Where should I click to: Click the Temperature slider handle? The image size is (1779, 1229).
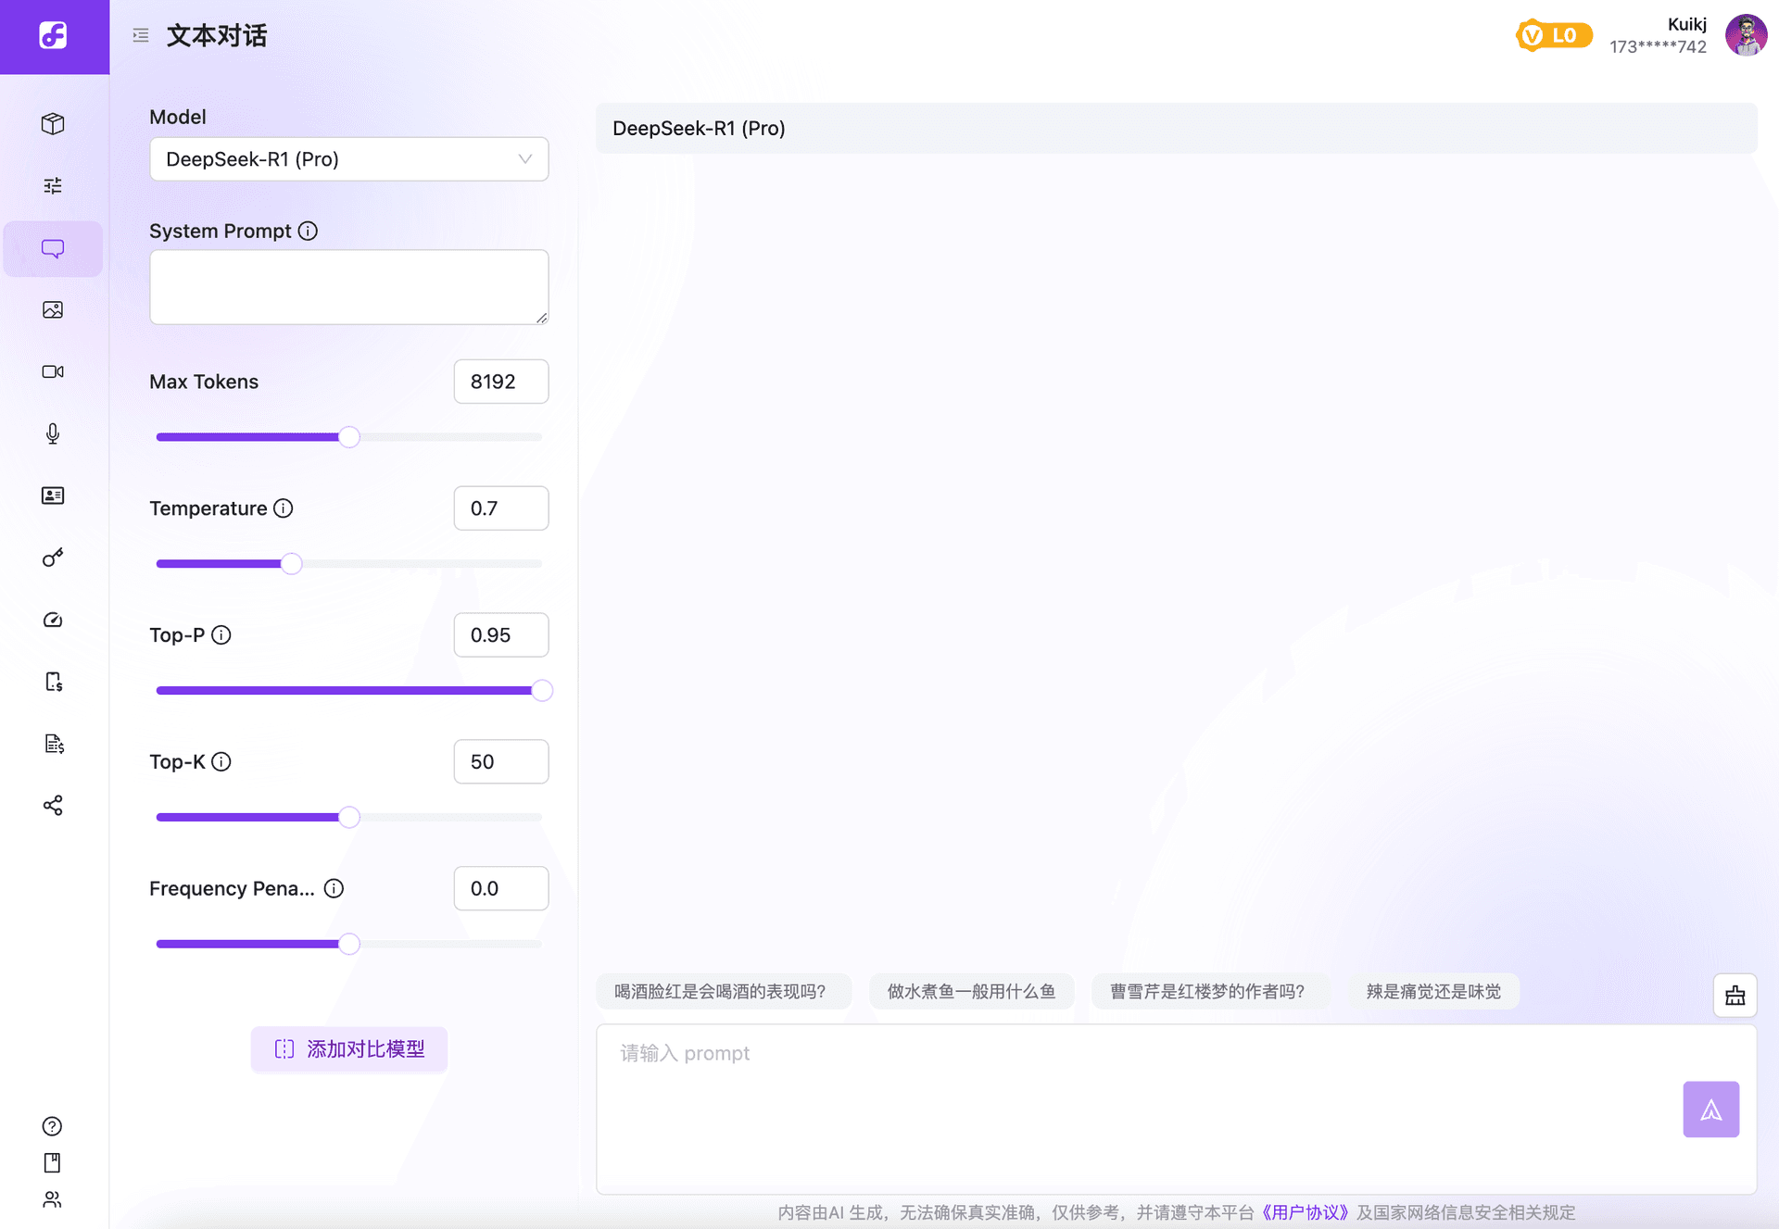tap(291, 564)
